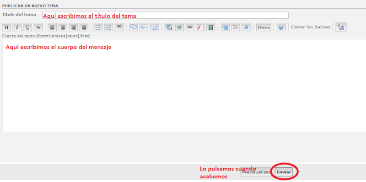The width and height of the screenshot is (366, 182).
Task: Open the text color palette
Action: [x=236, y=27]
